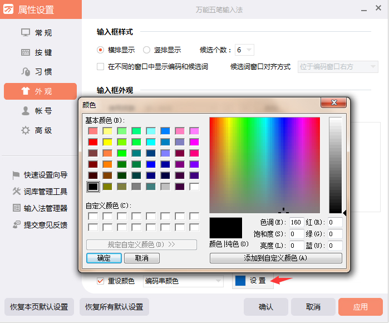389x323 pixels.
Task: Click the main window 取消 button
Action: 313,307
